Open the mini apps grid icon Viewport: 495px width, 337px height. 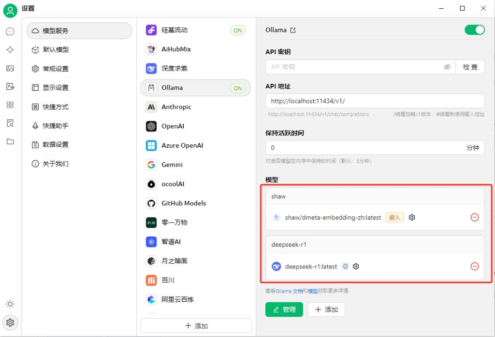[x=10, y=105]
